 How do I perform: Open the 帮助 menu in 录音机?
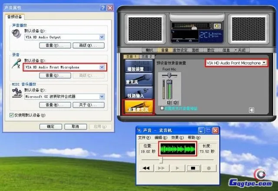[194, 138]
